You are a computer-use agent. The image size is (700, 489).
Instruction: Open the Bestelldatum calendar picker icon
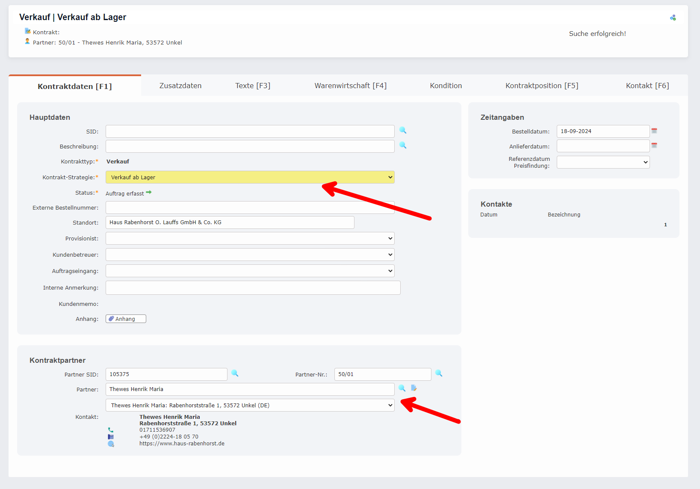tap(654, 131)
